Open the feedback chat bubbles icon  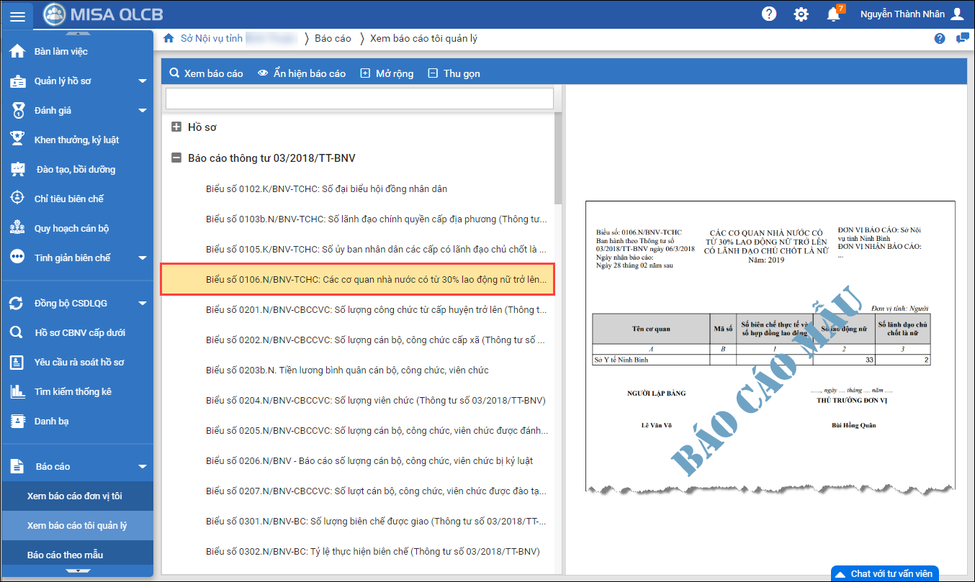point(962,39)
